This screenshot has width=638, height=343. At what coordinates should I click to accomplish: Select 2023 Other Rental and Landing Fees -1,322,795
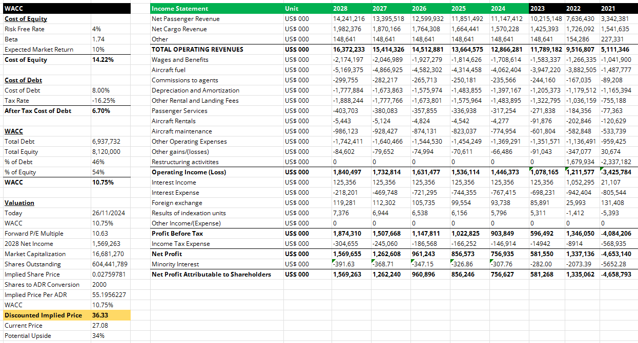pyautogui.click(x=547, y=101)
